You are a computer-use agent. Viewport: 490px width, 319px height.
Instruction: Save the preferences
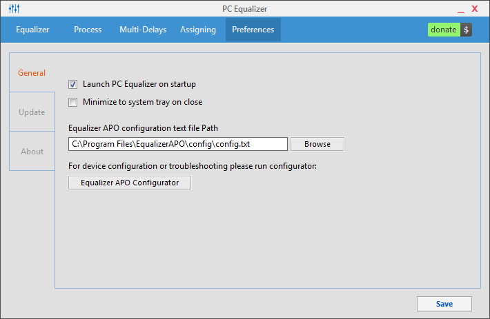[444, 304]
